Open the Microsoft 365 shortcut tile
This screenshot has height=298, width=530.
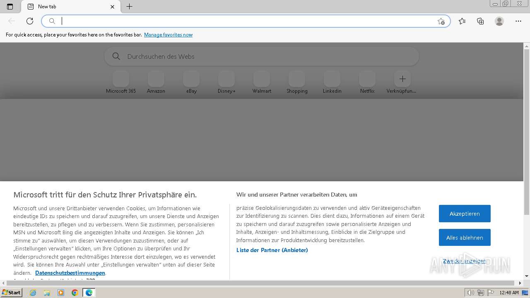click(x=121, y=82)
